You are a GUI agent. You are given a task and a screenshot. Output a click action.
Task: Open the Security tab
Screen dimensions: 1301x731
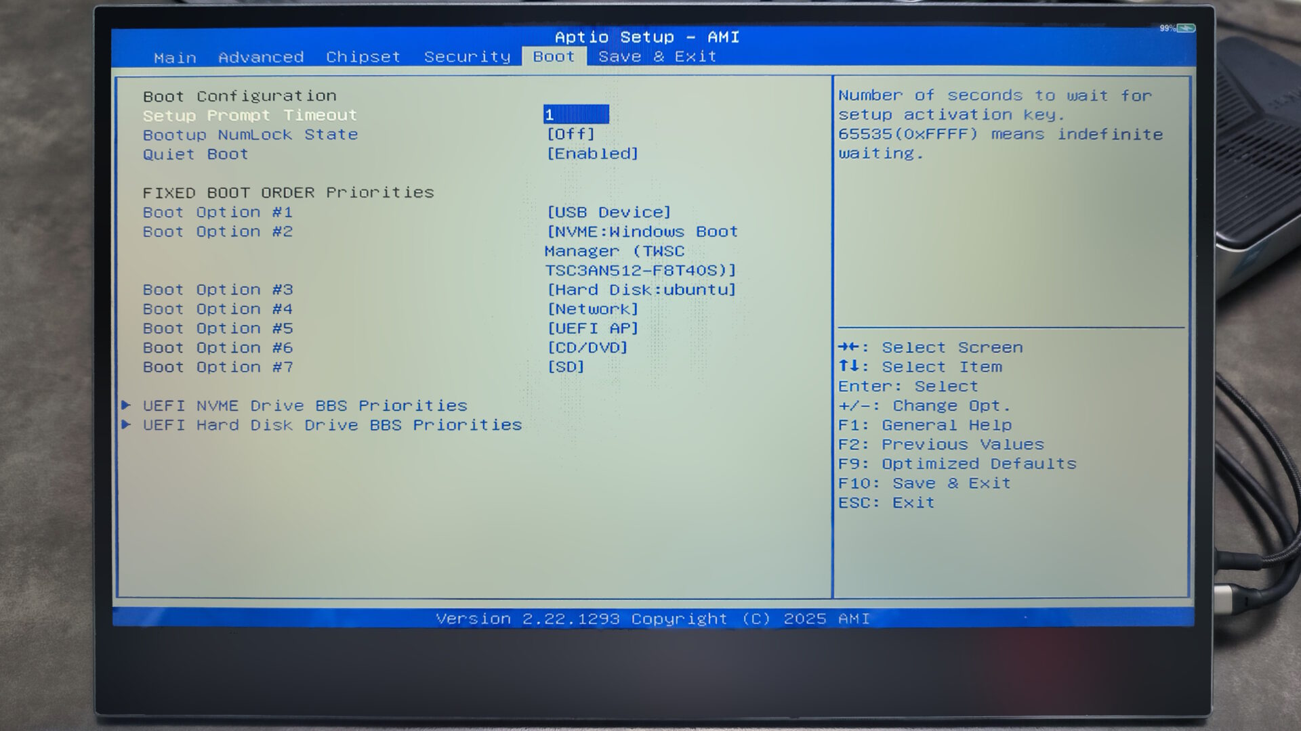[467, 57]
